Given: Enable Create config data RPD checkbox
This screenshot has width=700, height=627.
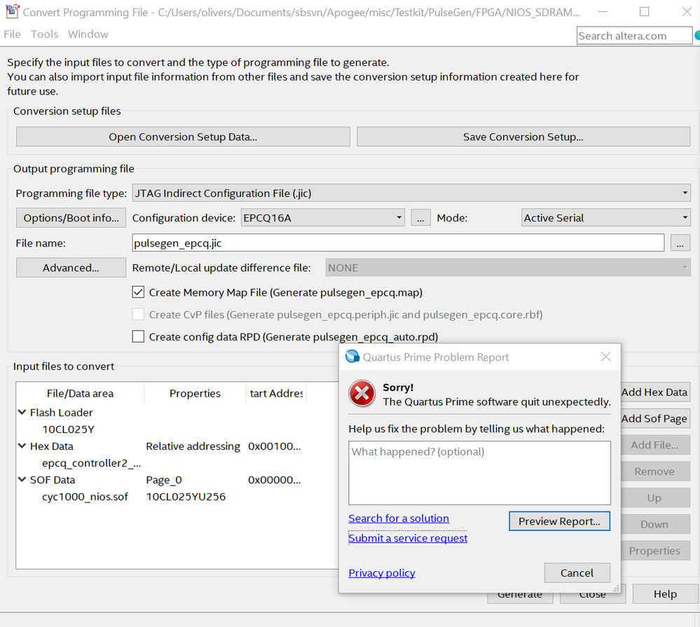Looking at the screenshot, I should point(139,336).
